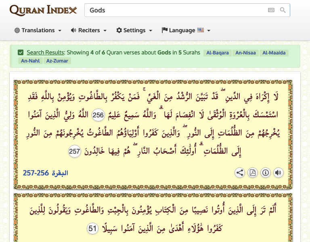Open the Language dropdown menu

[186, 30]
